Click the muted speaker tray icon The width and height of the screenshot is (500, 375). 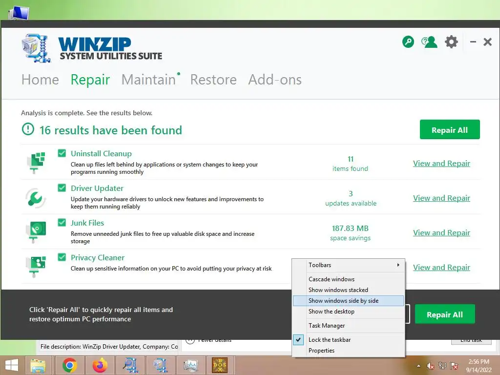coord(431,366)
